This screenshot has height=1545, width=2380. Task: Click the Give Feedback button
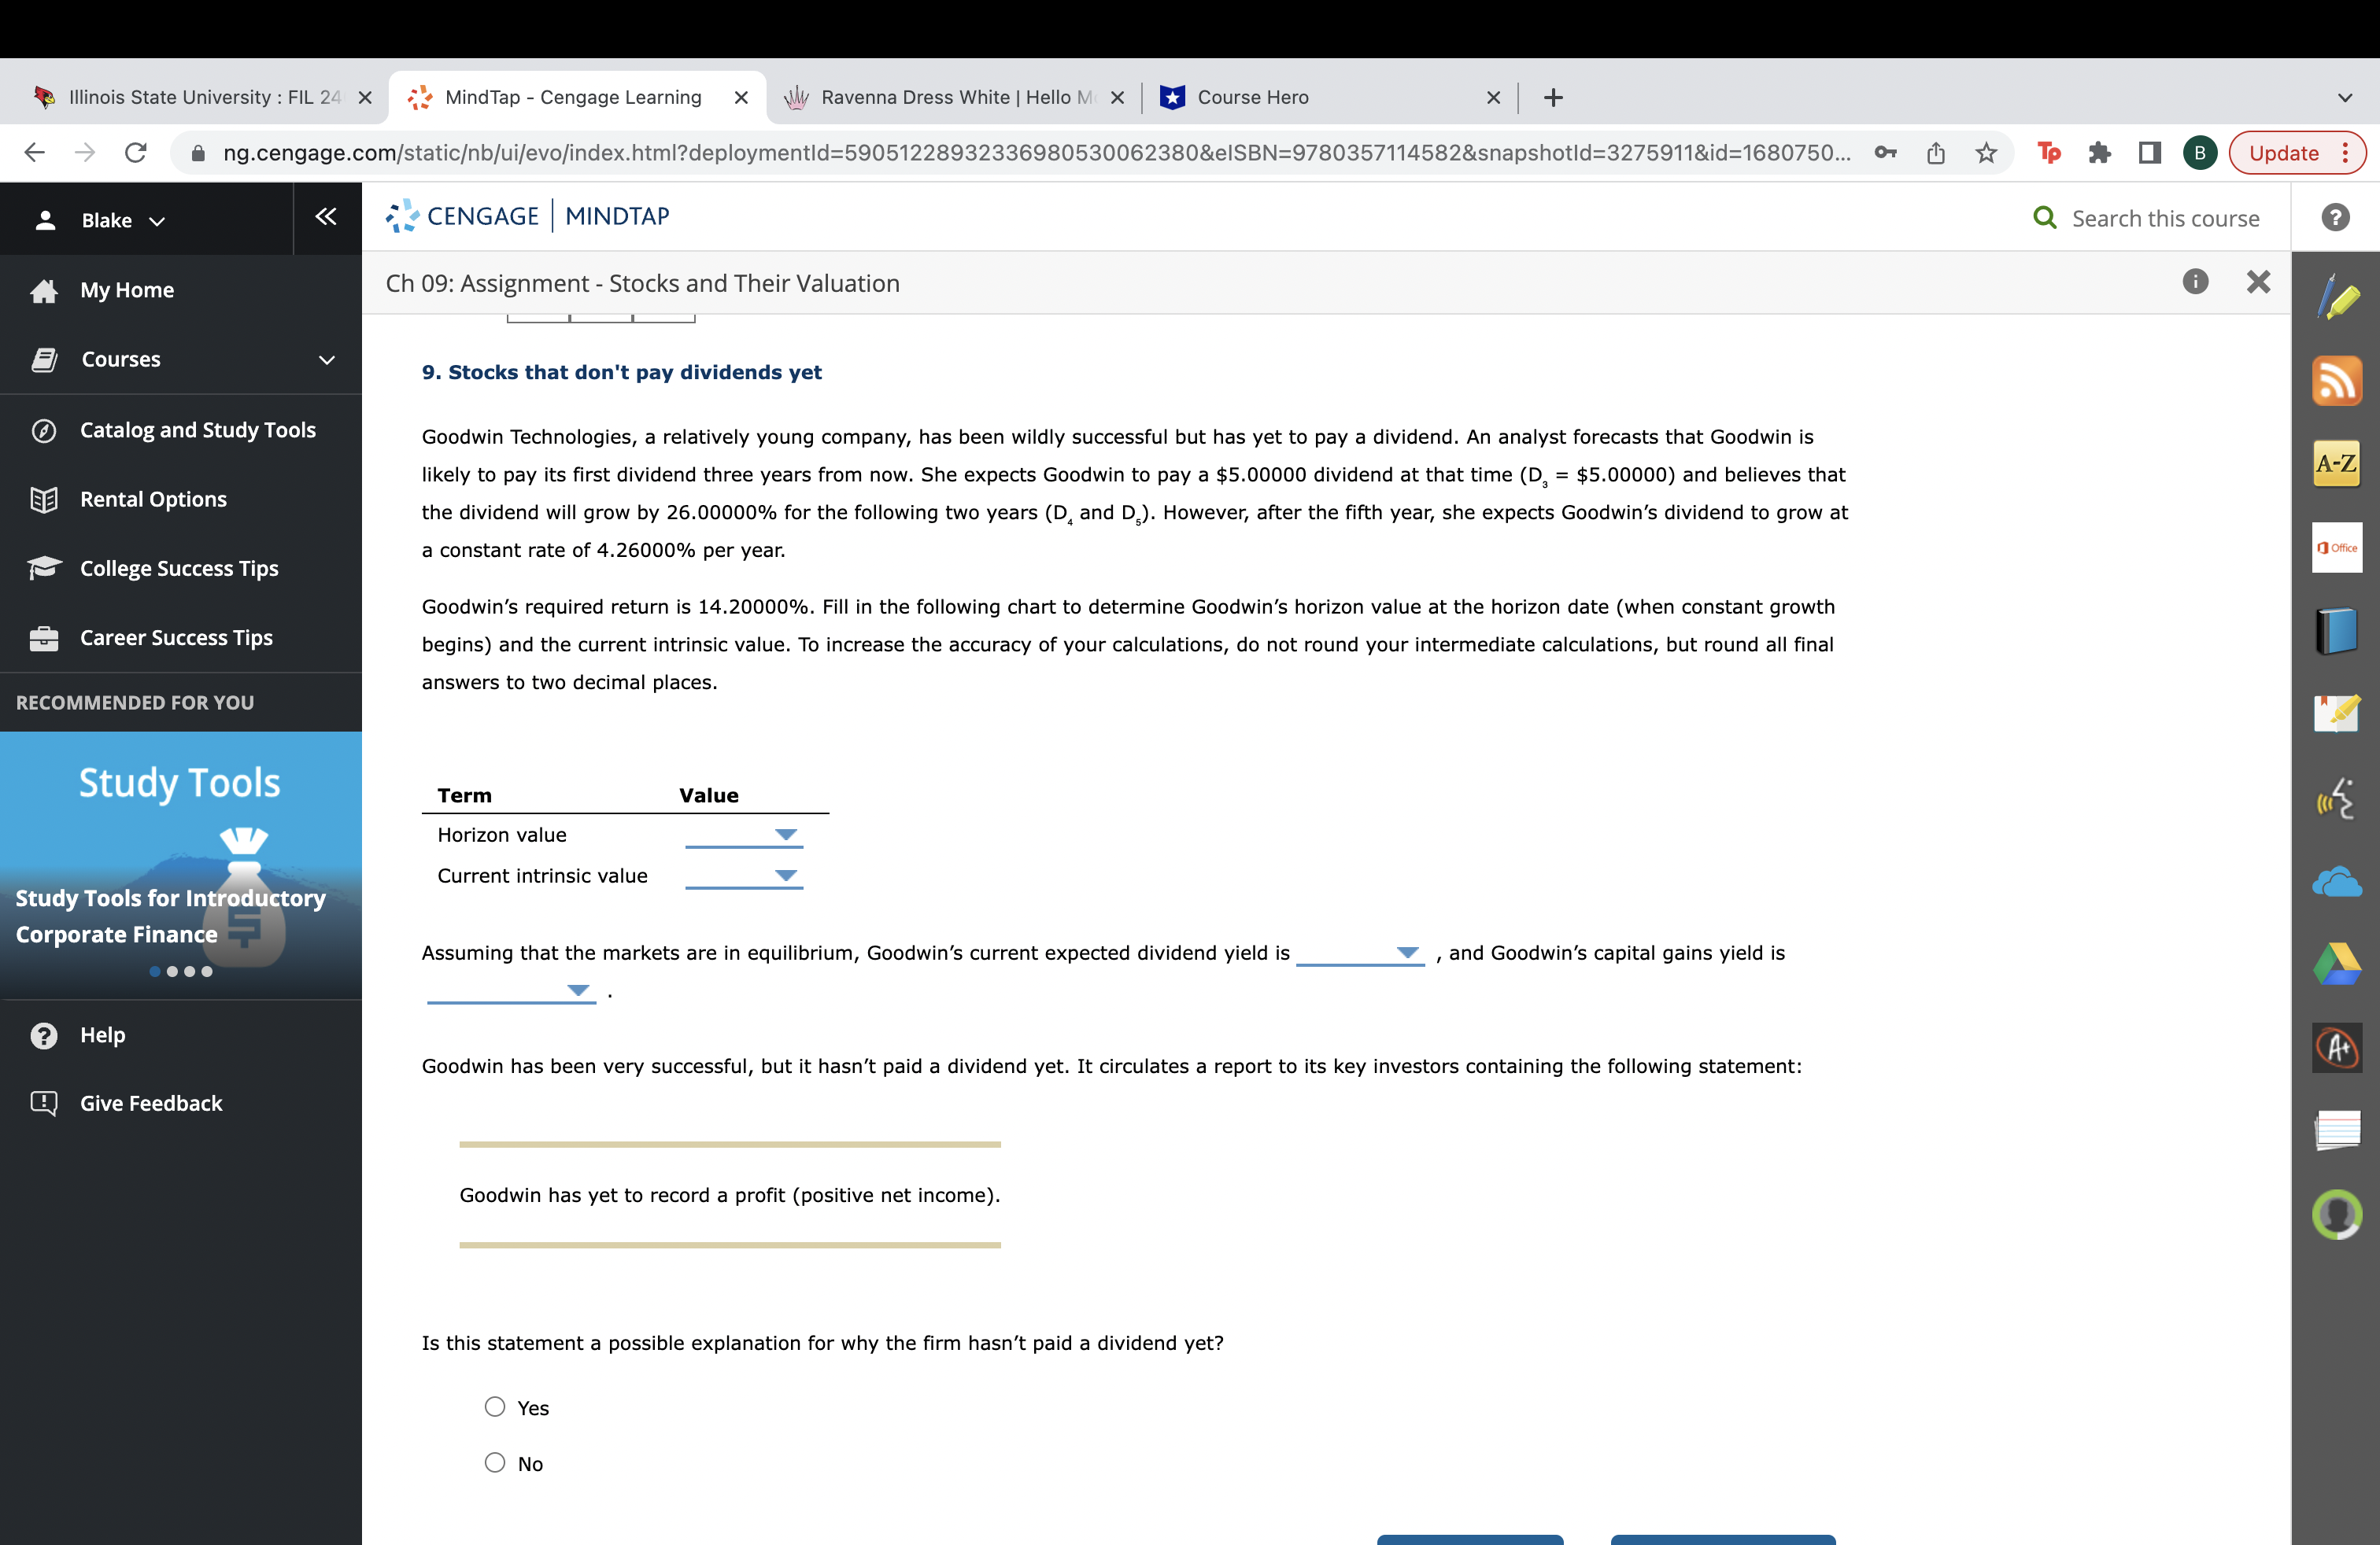[151, 1101]
